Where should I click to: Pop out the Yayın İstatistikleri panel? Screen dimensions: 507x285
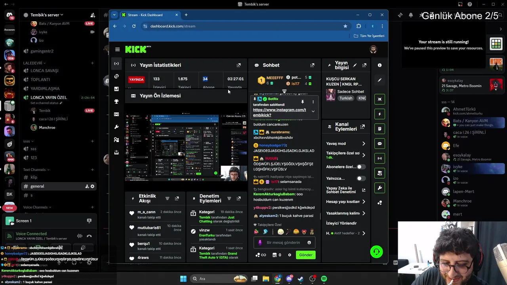click(x=238, y=65)
